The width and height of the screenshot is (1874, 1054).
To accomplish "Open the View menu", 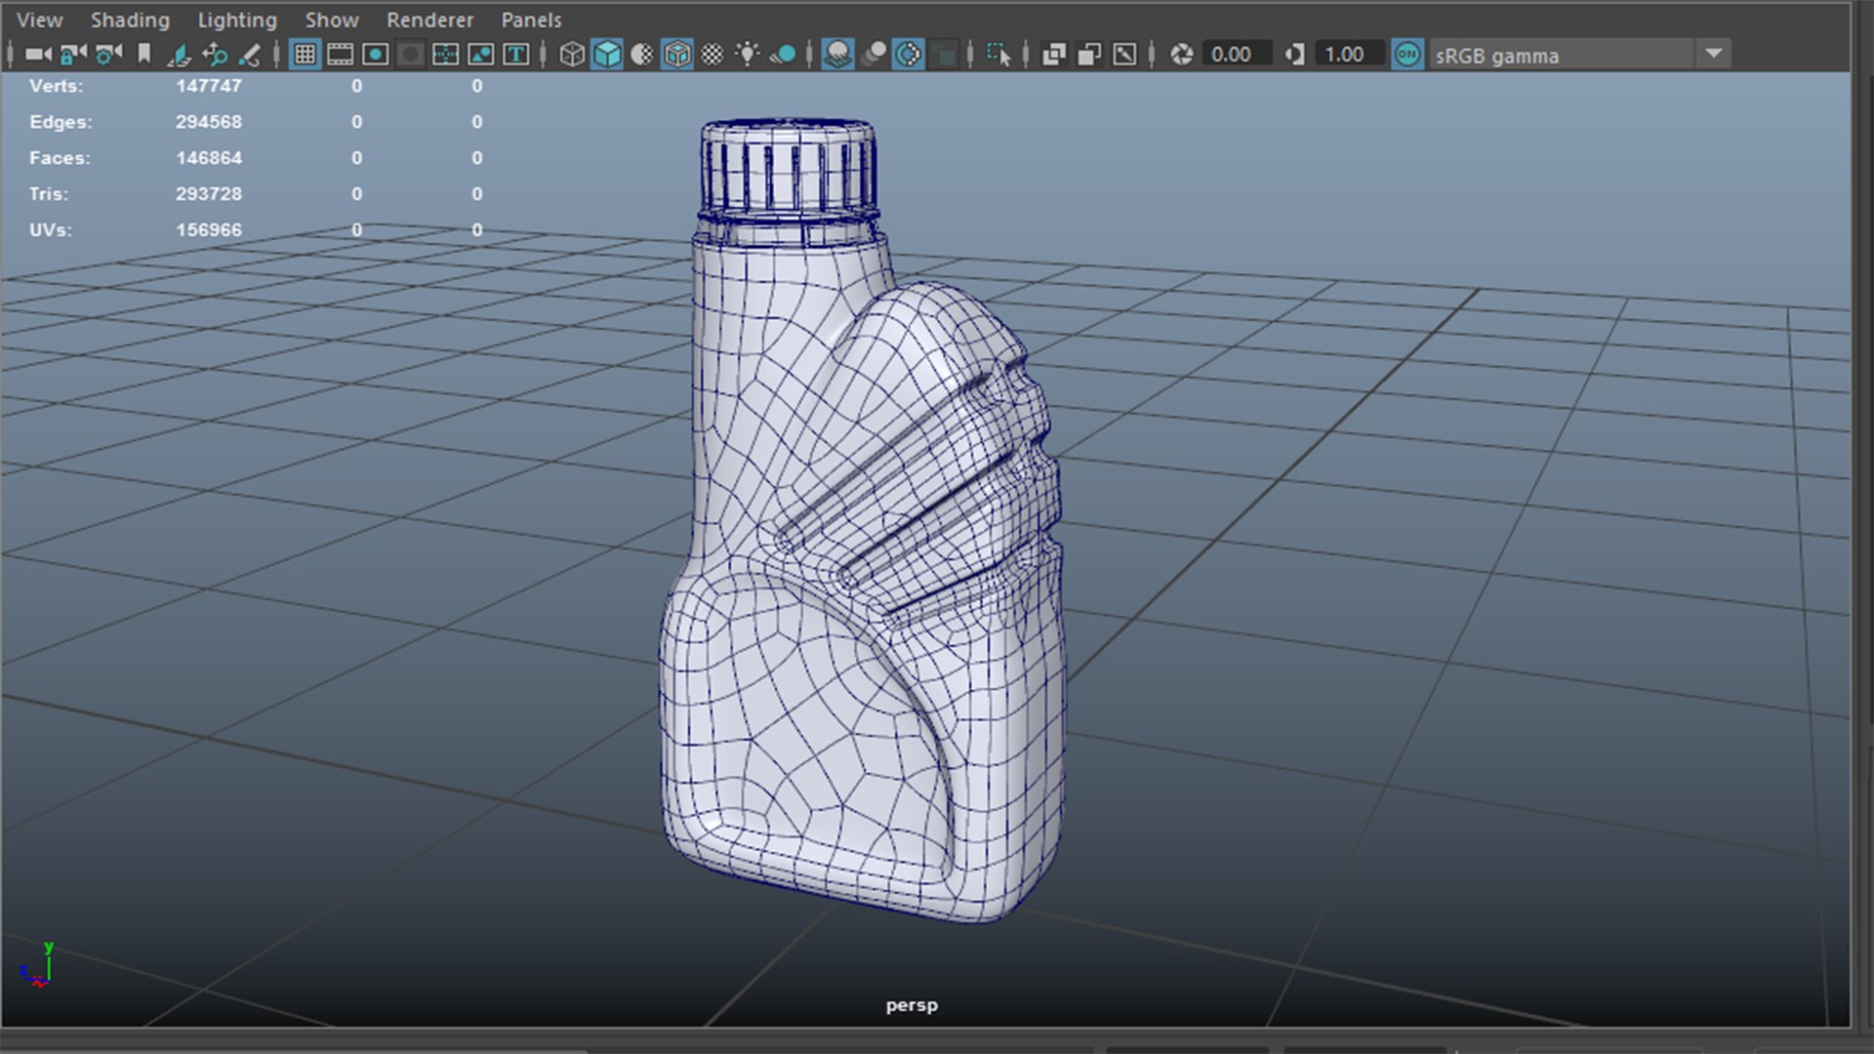I will (x=40, y=20).
